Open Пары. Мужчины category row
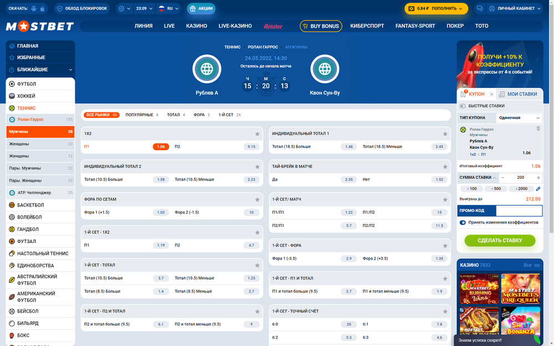Viewport: 554px width, 346px height. point(40,168)
